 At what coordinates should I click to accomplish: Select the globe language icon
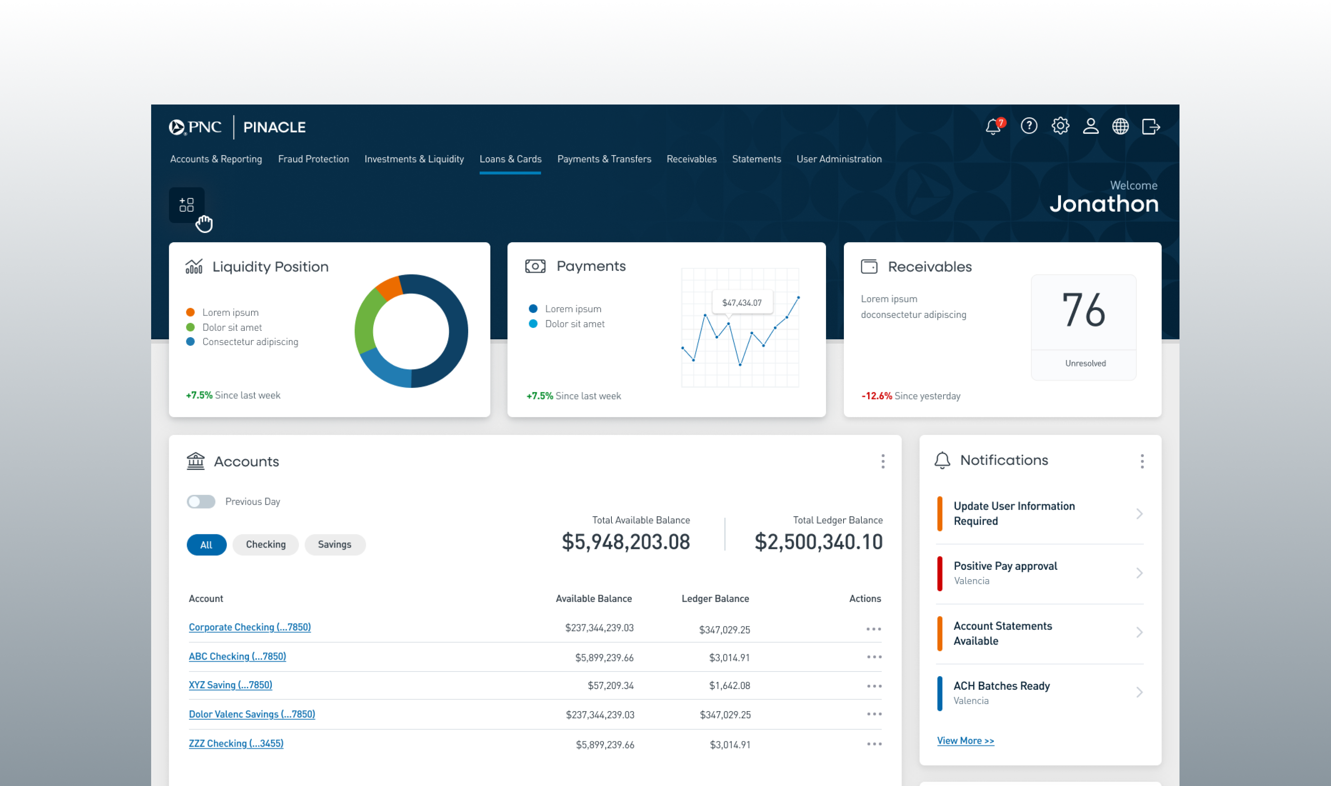point(1121,126)
